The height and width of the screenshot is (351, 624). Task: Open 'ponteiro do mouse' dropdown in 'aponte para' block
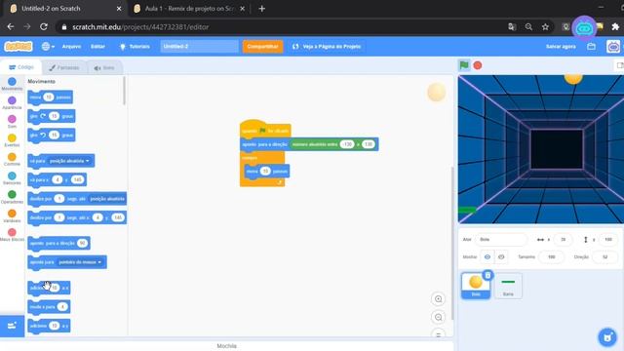(80, 262)
